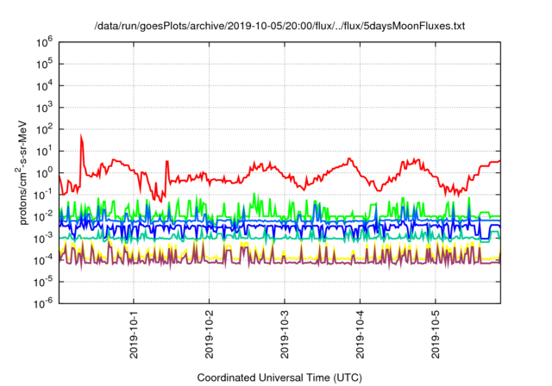Click the plot title file path text
This screenshot has height=386, width=552.
279,26
